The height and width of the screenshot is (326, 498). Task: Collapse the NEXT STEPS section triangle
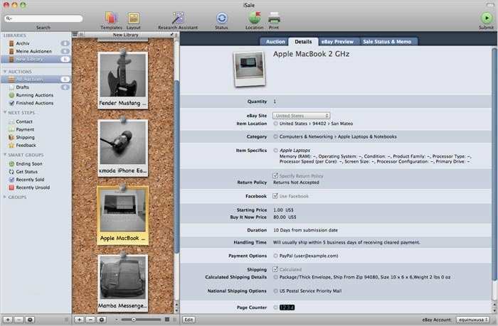(x=5, y=112)
